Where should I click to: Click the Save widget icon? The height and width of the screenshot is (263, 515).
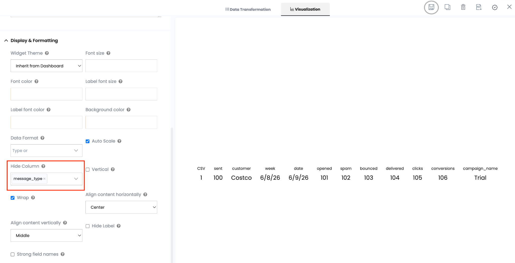click(431, 7)
